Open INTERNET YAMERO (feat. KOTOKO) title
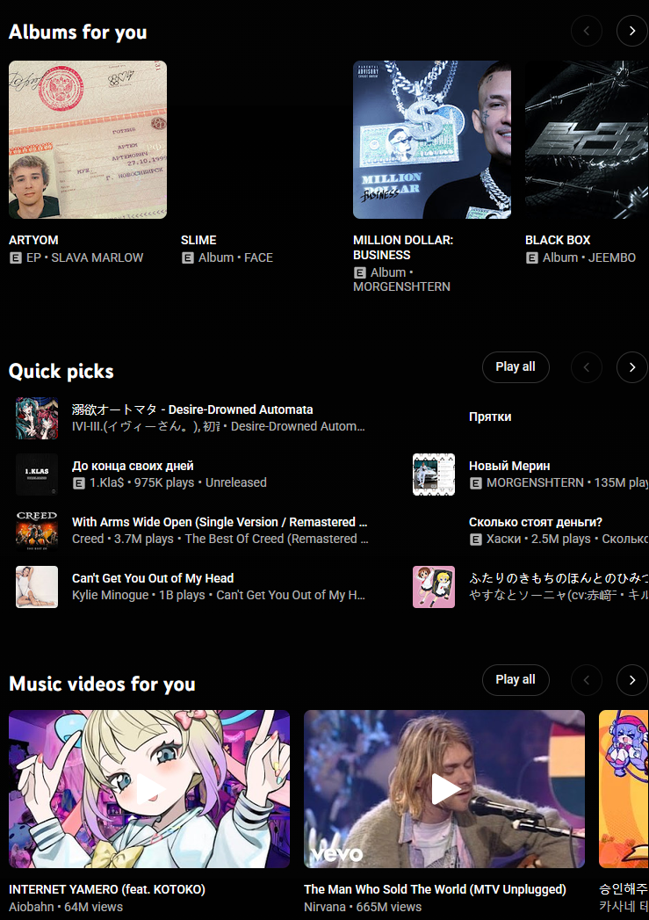This screenshot has width=649, height=920. pos(107,889)
